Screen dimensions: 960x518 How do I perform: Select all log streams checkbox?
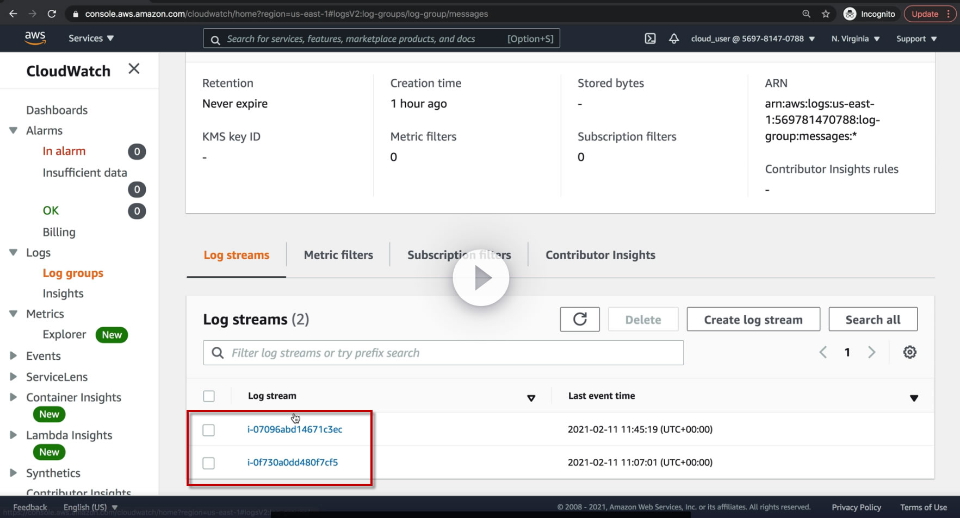(209, 396)
